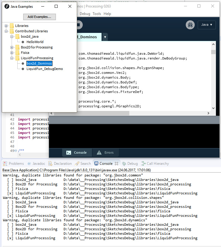Toggle comment fold at line 49
This screenshot has width=221, height=247.
tap(16, 151)
